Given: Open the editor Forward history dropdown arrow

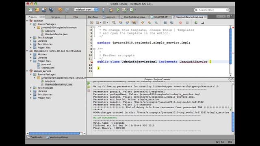Looking at the screenshot, I should click(107, 23).
